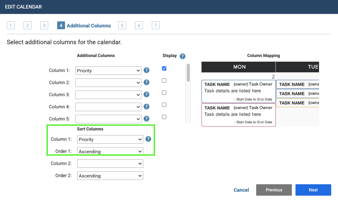Jump to wizard step 7

[x=155, y=25]
